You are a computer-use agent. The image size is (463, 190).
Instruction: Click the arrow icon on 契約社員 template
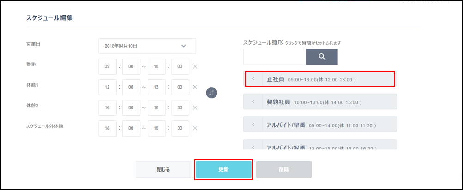pyautogui.click(x=253, y=101)
